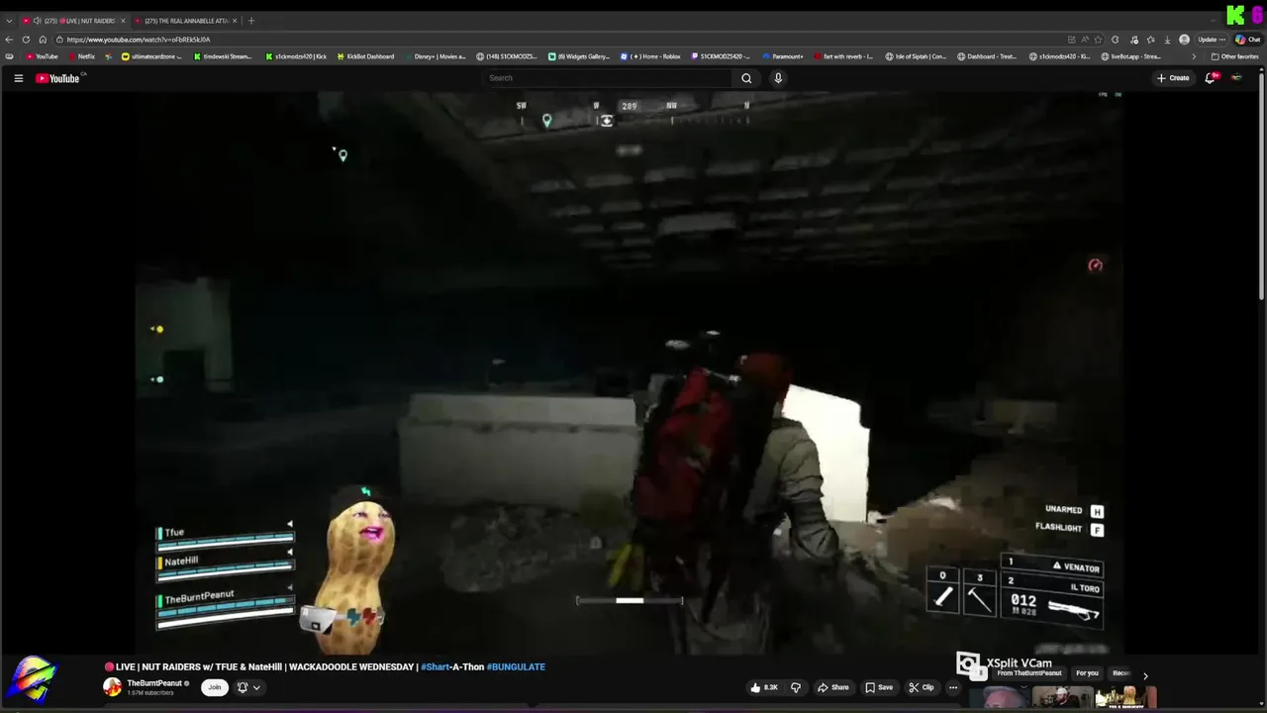The width and height of the screenshot is (1267, 713).
Task: Open a new browser tab
Action: click(x=251, y=21)
